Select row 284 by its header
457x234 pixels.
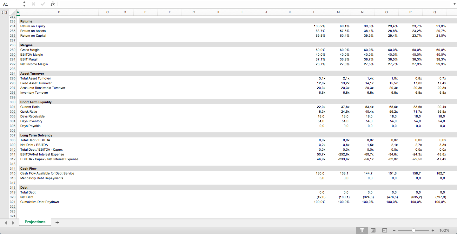12,26
